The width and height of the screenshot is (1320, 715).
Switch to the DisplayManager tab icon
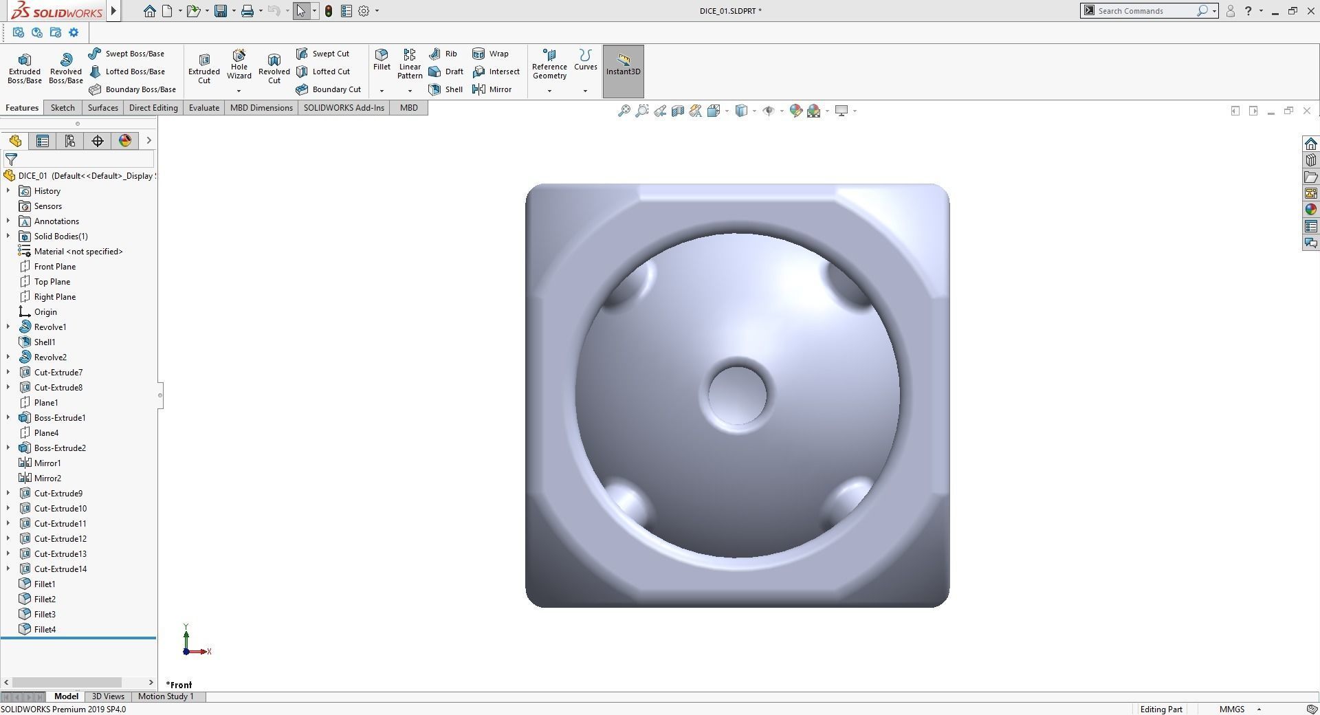125,141
